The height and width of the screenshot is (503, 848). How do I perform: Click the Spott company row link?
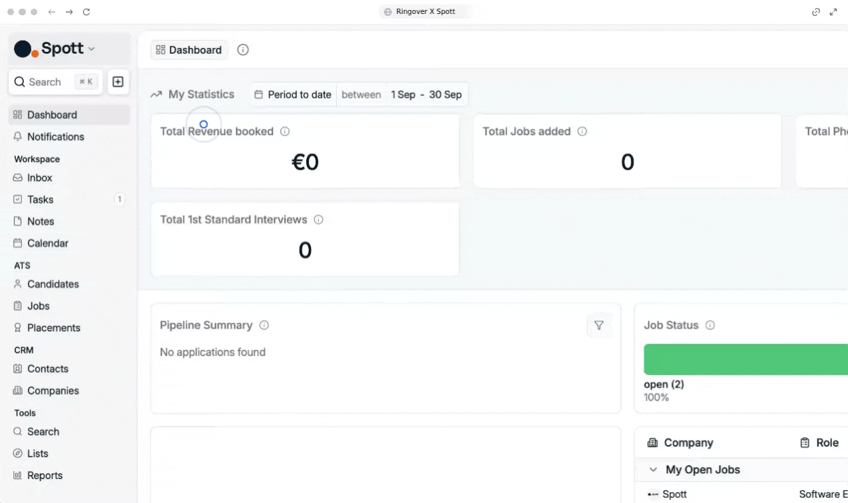pos(675,494)
